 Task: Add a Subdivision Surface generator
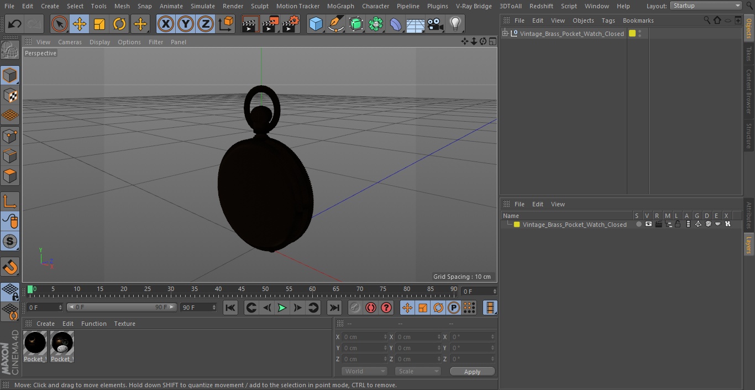click(x=356, y=24)
